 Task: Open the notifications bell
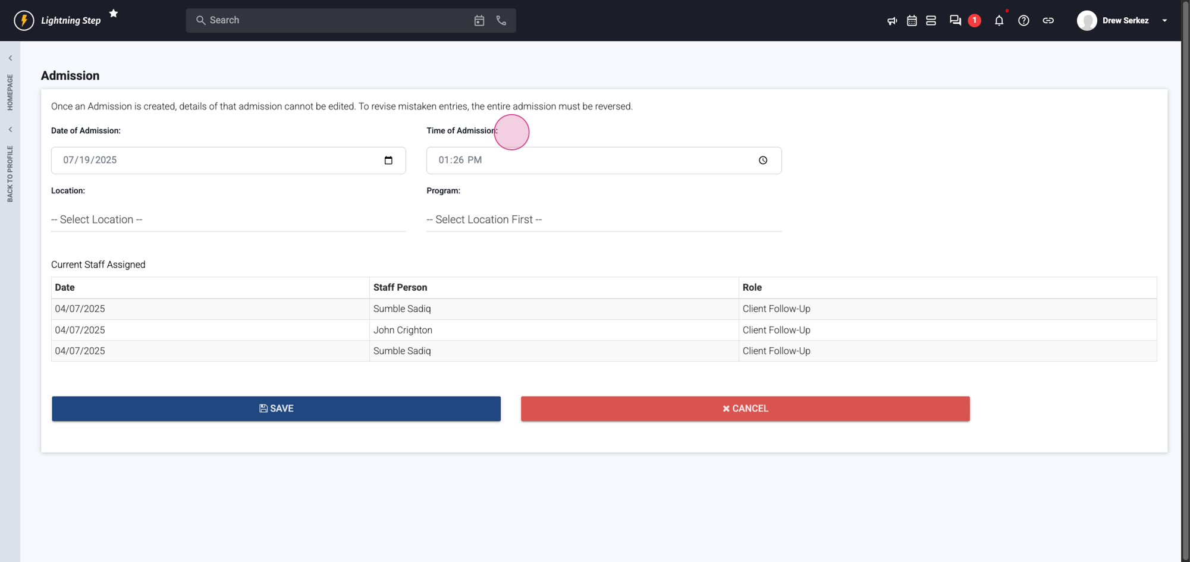(x=999, y=21)
